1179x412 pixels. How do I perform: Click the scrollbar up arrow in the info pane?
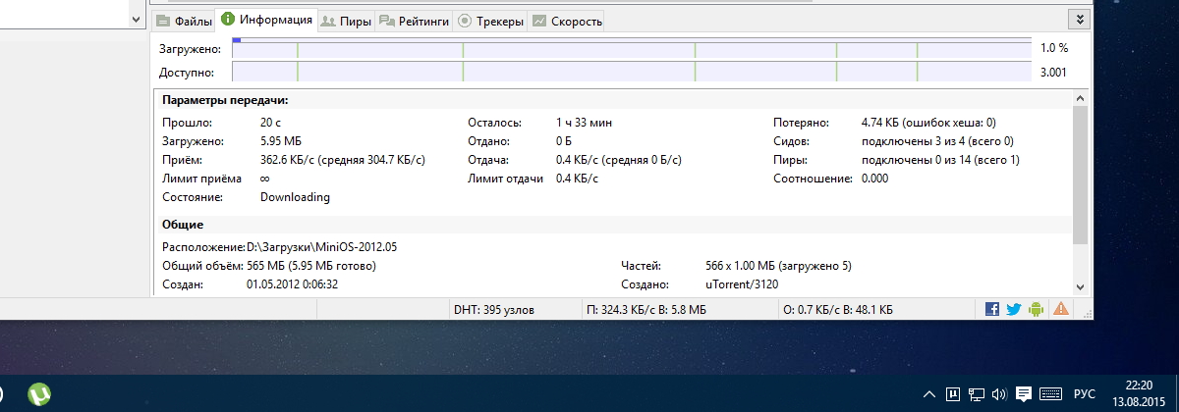1081,98
